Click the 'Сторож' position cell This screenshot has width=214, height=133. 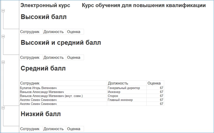(127, 96)
